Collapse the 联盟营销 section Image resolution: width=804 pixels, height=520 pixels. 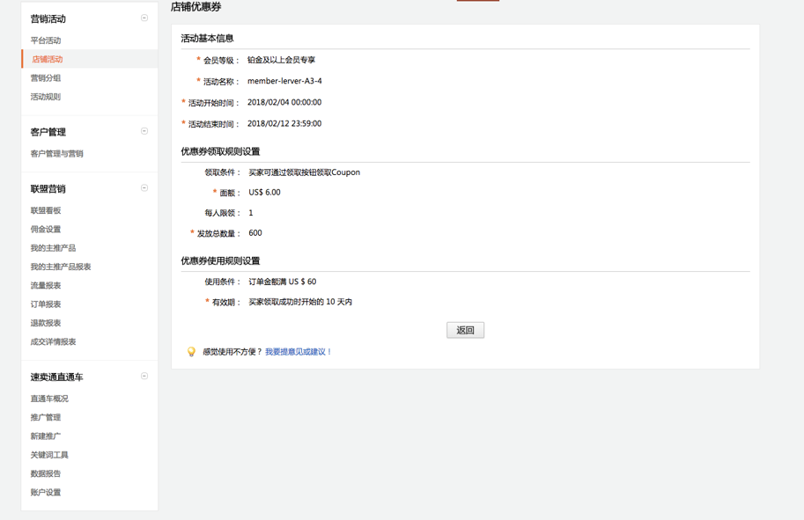tap(144, 188)
